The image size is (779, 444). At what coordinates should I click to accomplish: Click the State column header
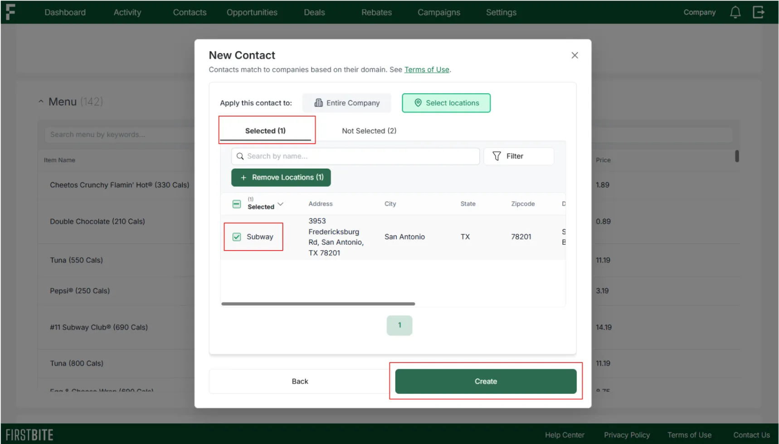tap(468, 204)
